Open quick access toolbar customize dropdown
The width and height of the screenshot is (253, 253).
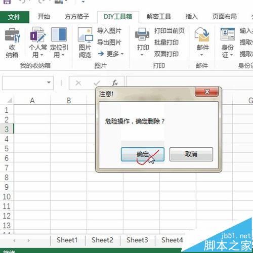click(83, 2)
